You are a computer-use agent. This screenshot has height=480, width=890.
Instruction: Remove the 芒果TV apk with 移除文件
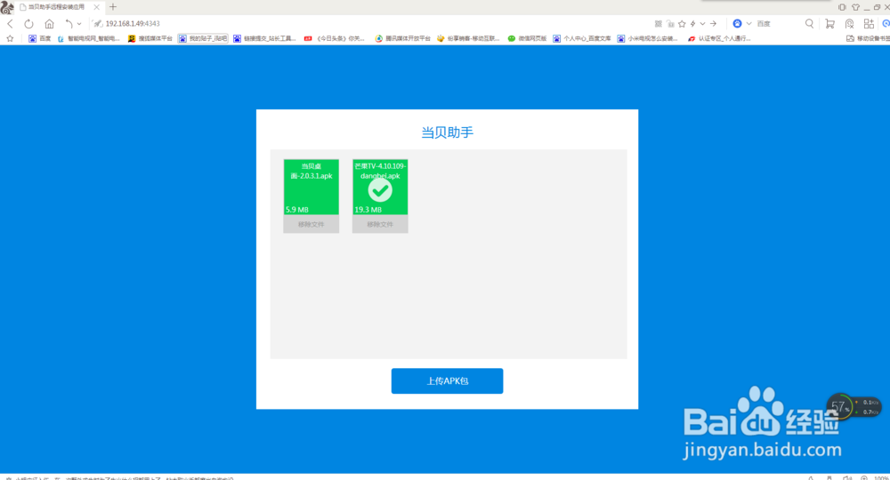pyautogui.click(x=380, y=224)
